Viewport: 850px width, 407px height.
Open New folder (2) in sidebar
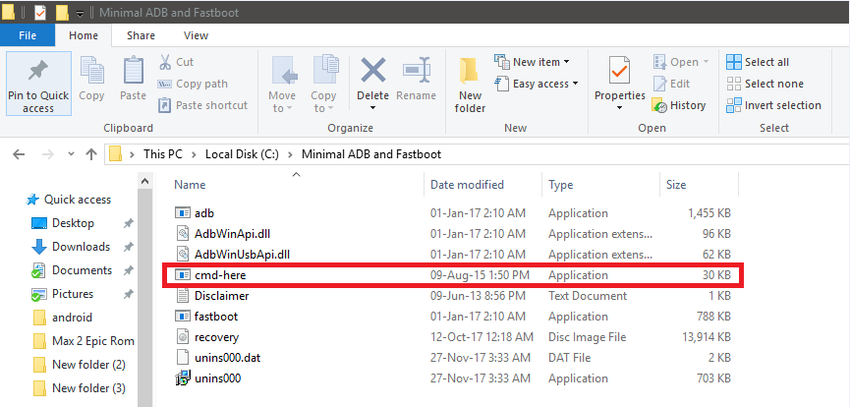tap(80, 365)
